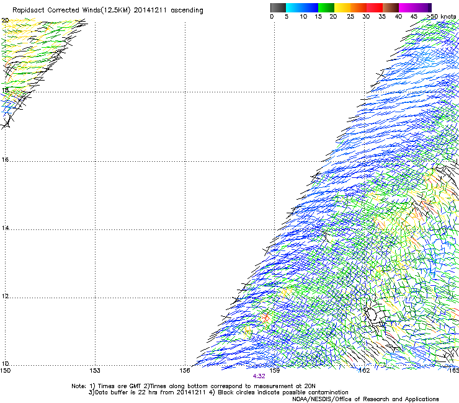Screen dimensions: 459x403
Task: Click legend tick label 10
Action: click(303, 17)
